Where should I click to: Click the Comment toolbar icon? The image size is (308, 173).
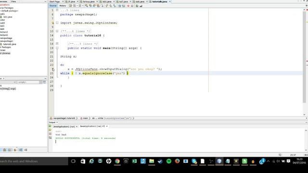pyautogui.click(x=137, y=6)
